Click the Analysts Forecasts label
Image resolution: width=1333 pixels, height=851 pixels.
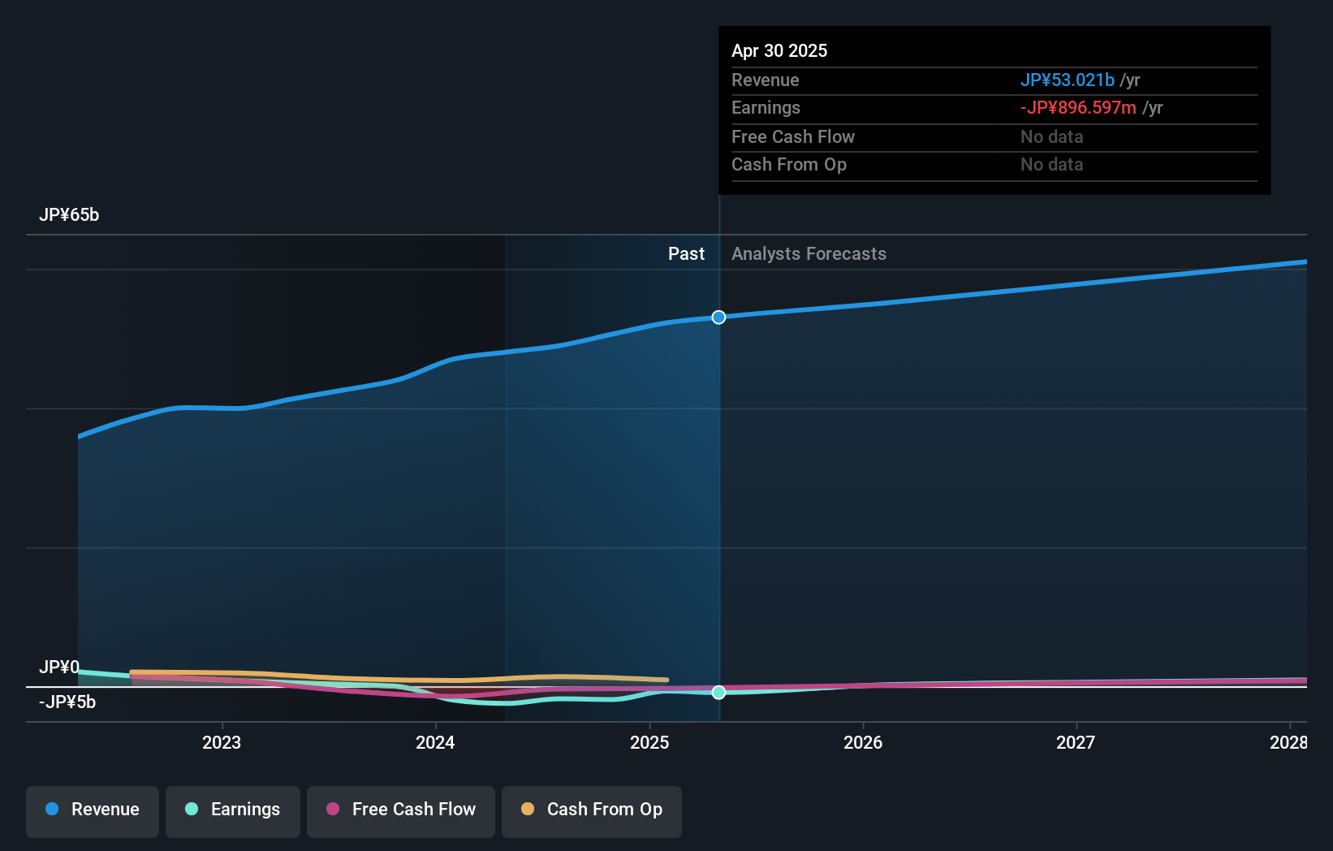tap(809, 254)
